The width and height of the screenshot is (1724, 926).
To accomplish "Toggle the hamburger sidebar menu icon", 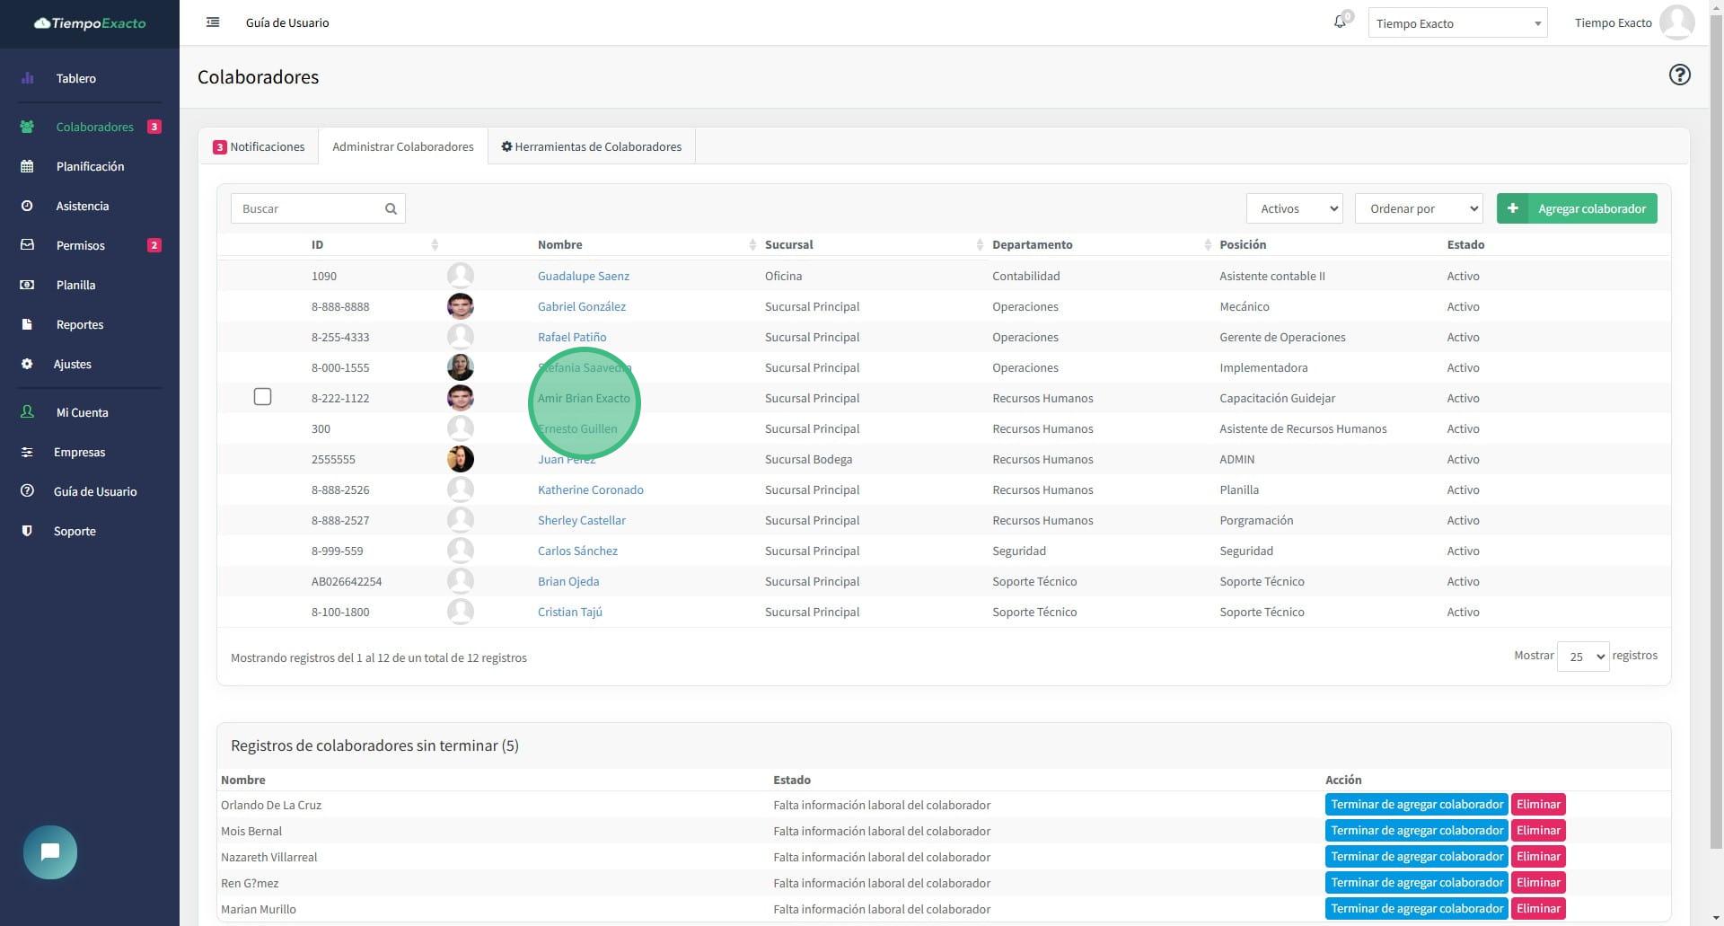I will pyautogui.click(x=213, y=22).
